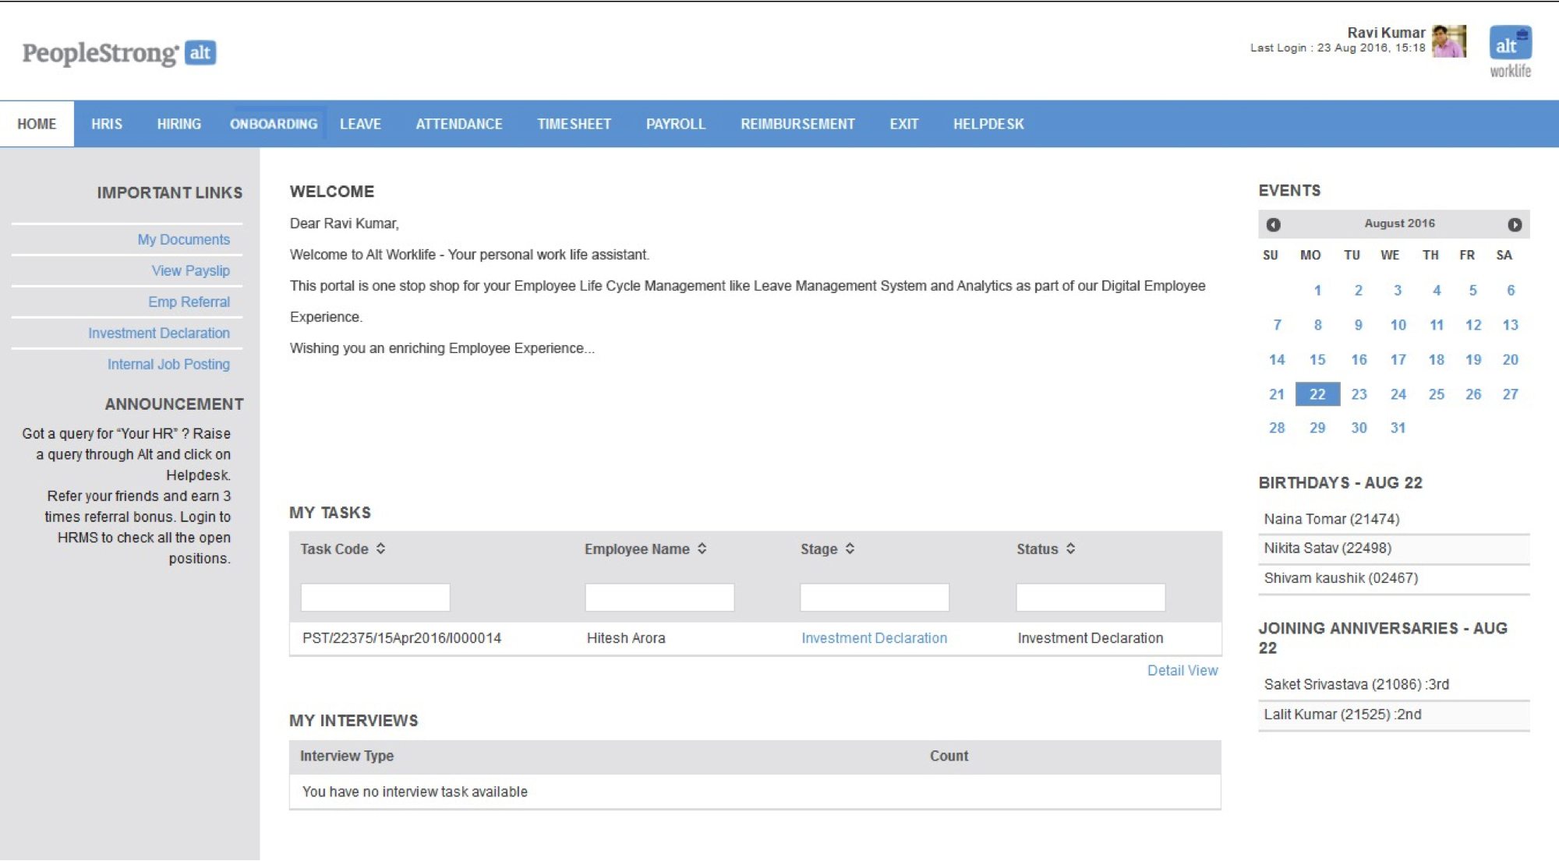This screenshot has width=1559, height=861.
Task: Open the PAYROLL menu tab
Action: (x=675, y=124)
